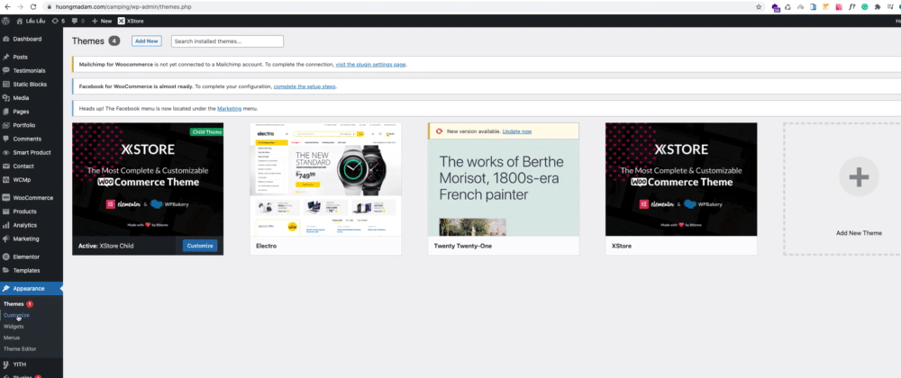Click the gray cloud extension icon
The height and width of the screenshot is (378, 901).
click(800, 7)
